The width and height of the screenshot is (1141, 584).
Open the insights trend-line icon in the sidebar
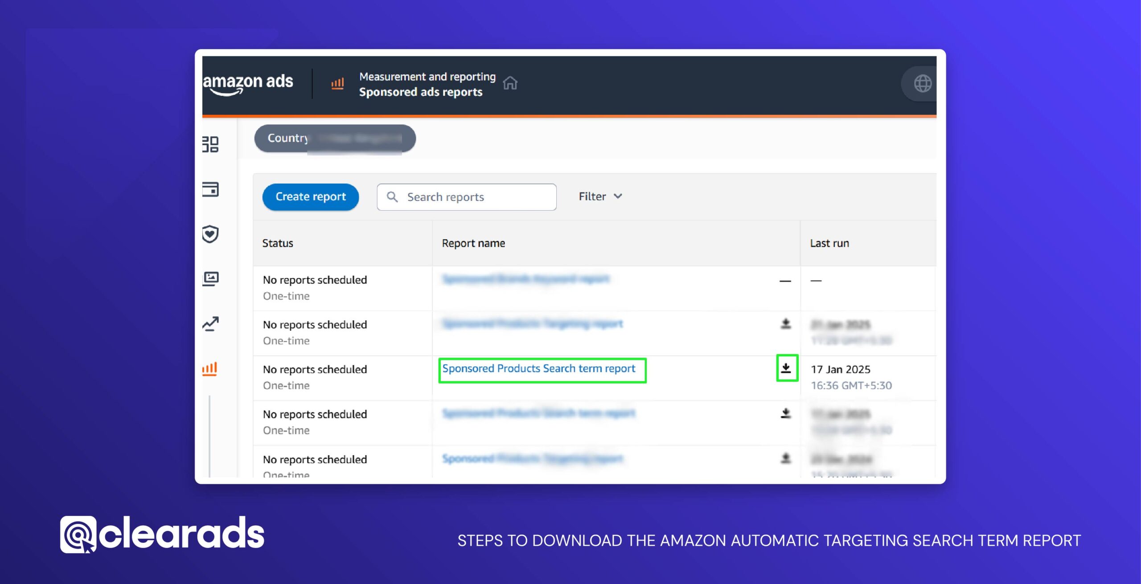(211, 323)
